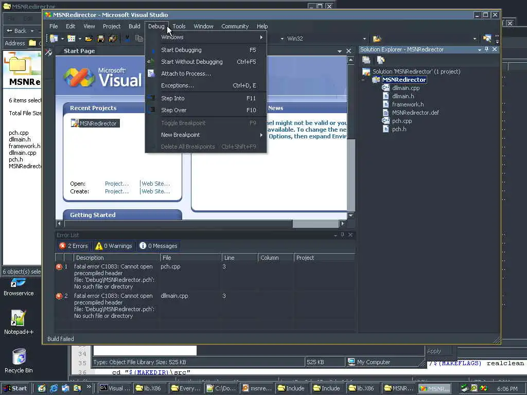The height and width of the screenshot is (395, 527).
Task: Open Add New Item dropdown arrow
Action: tap(80, 39)
